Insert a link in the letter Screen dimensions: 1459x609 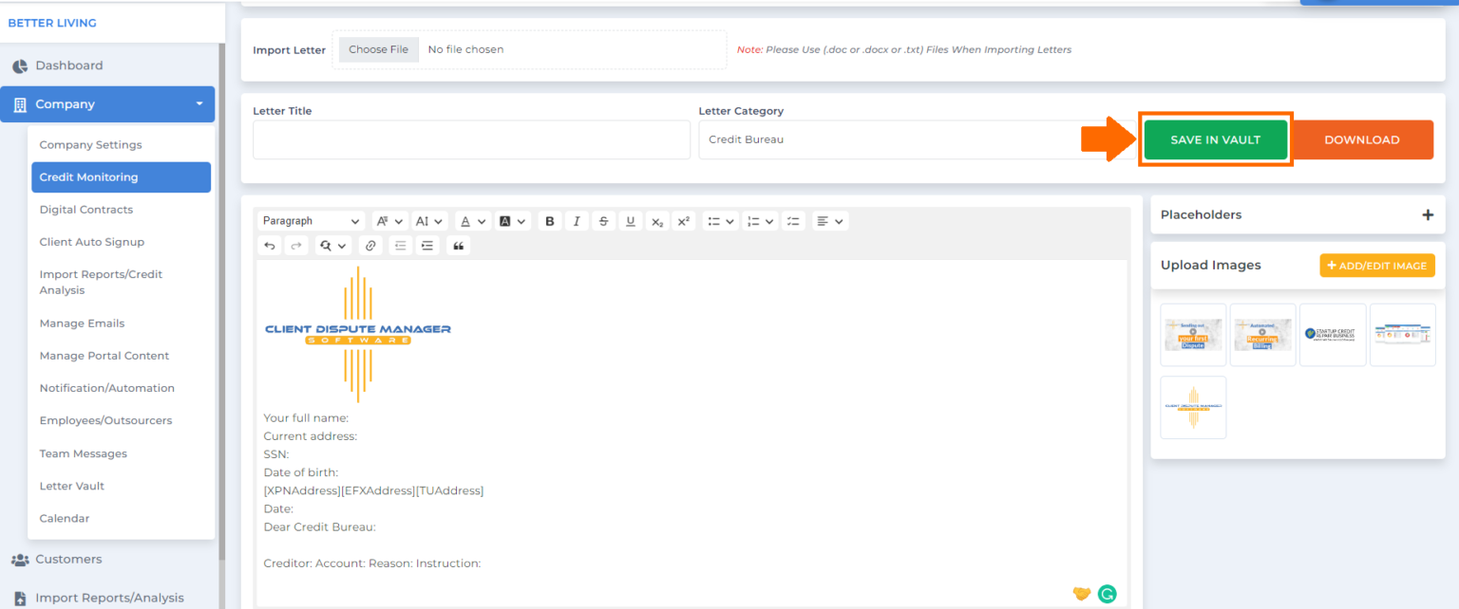click(370, 246)
